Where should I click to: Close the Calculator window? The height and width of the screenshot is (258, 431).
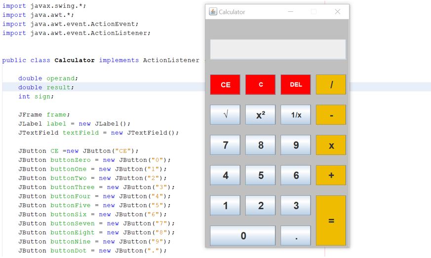tap(338, 12)
